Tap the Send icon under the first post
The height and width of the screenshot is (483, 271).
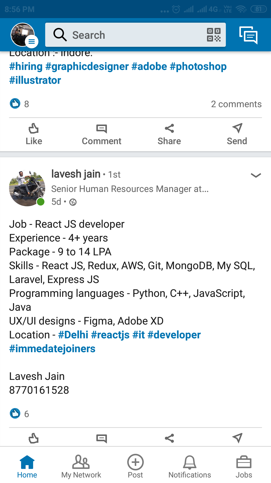[237, 133]
